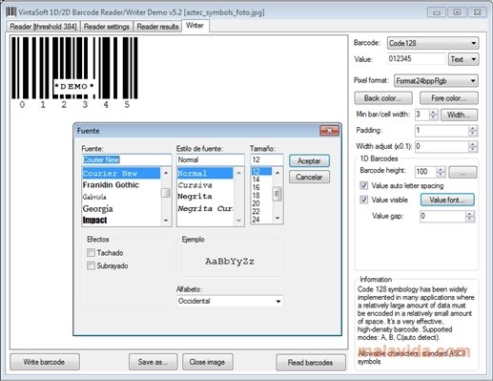Adjust Min bar/cell width stepper
Screen dimensions: 493x381
point(433,115)
